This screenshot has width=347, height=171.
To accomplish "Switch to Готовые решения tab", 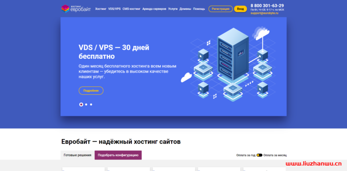I will click(77, 155).
